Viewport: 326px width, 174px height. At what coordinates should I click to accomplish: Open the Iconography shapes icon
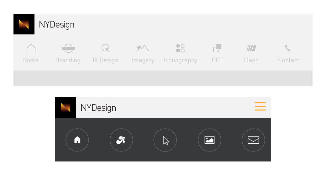[180, 48]
